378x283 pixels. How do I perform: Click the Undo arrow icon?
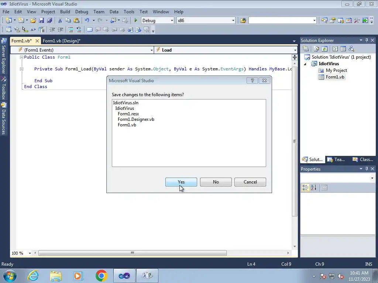pyautogui.click(x=87, y=21)
